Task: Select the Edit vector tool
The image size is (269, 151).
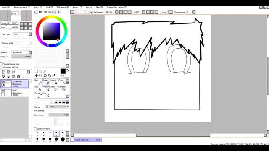Action: tap(38, 89)
